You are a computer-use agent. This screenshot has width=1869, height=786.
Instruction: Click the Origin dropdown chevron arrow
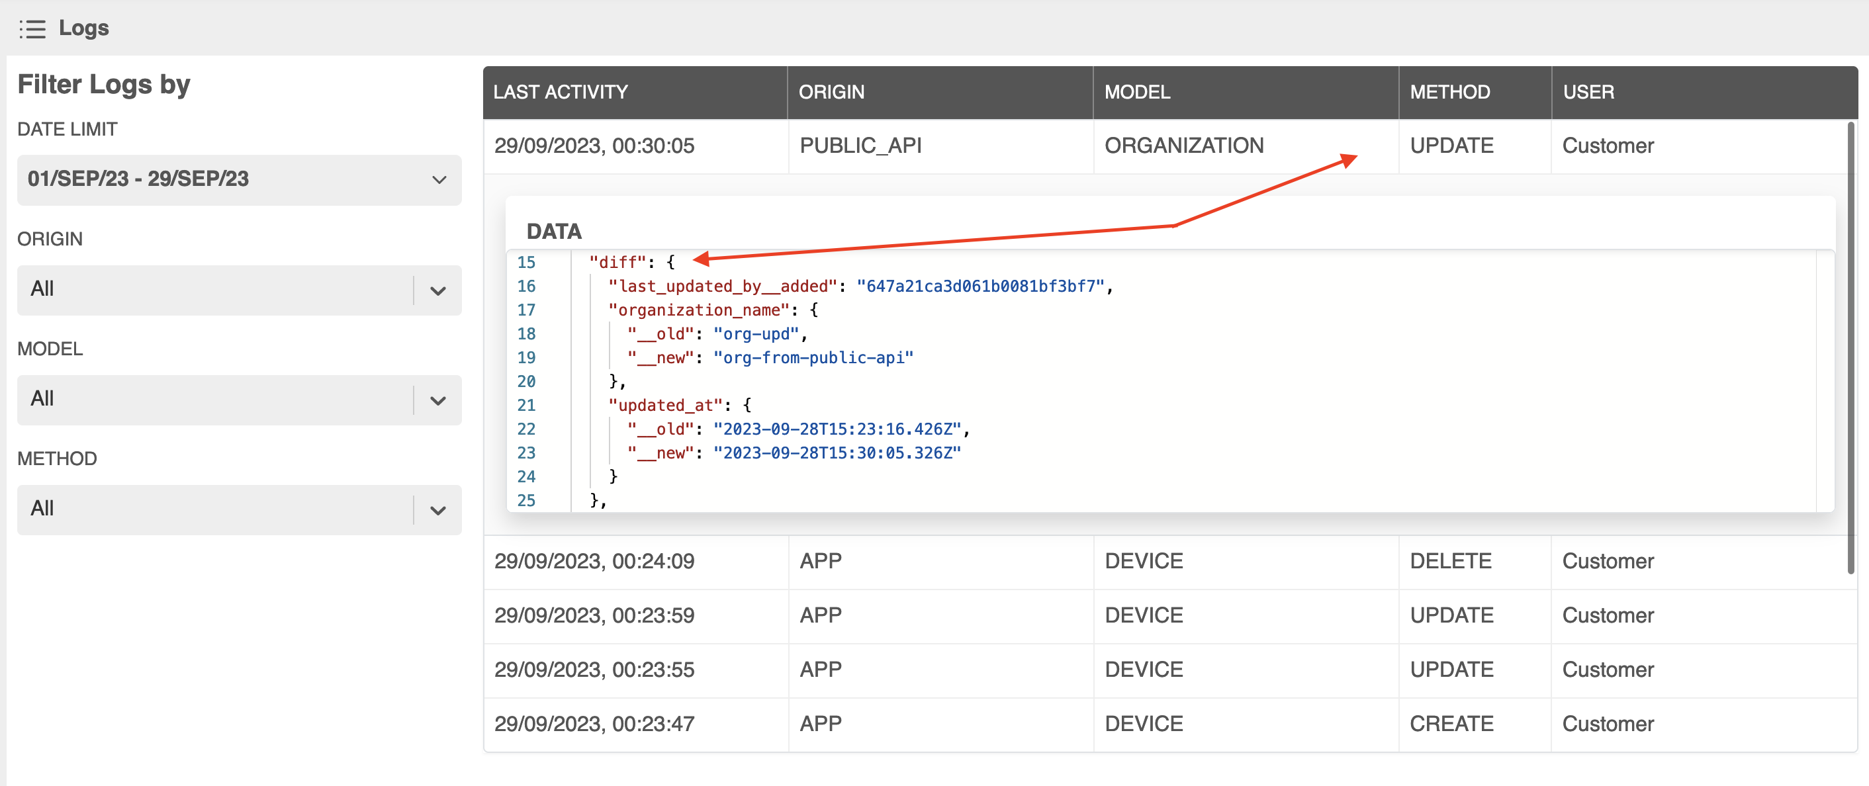[437, 290]
